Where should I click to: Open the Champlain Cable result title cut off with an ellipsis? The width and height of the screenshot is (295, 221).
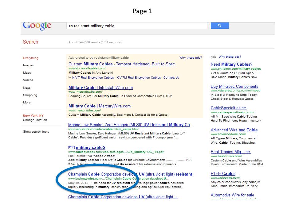123,197
